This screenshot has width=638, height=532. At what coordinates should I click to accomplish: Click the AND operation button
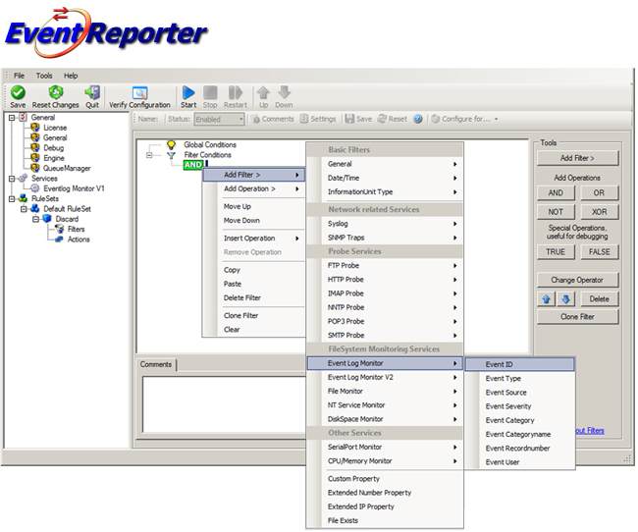click(x=556, y=193)
